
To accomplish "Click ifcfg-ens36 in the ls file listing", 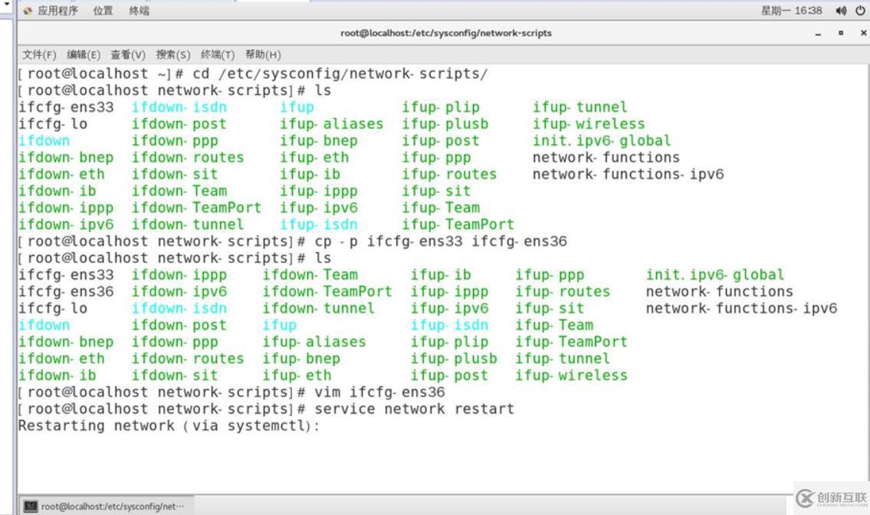I will pos(65,292).
